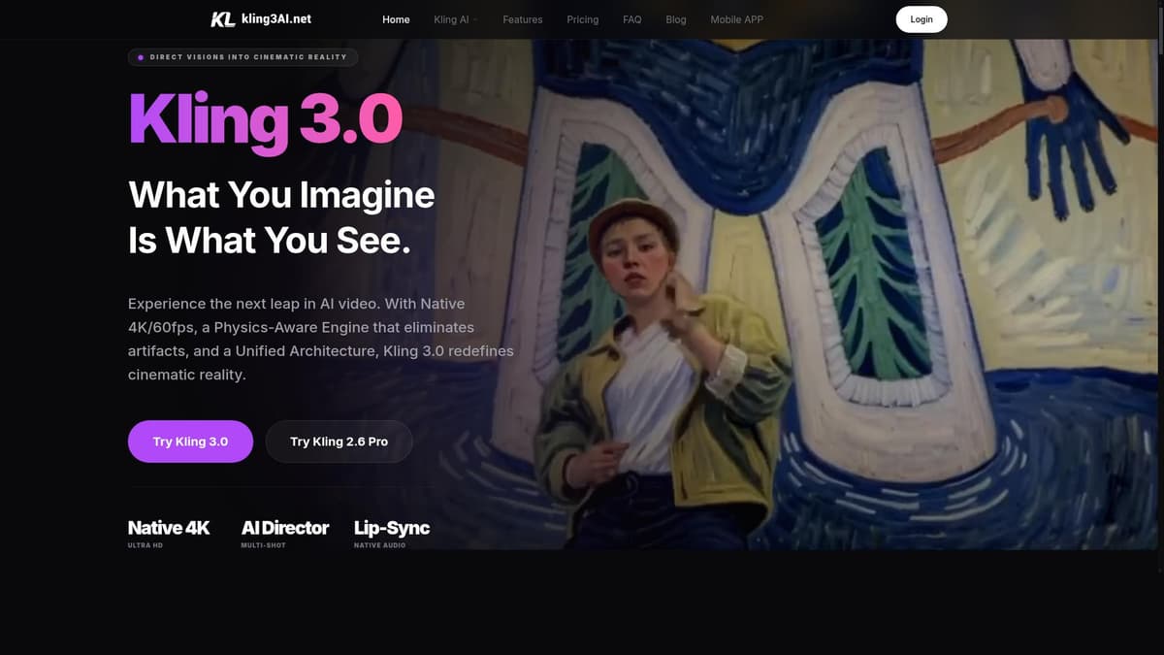Click the purple dot in the badge

pyautogui.click(x=141, y=57)
